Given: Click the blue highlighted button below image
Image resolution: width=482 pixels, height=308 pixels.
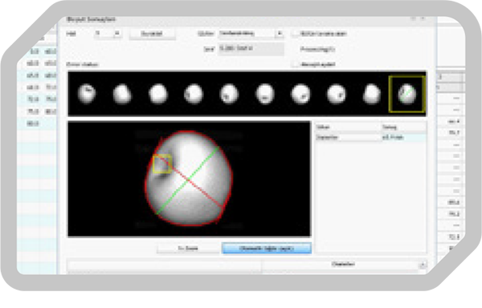Looking at the screenshot, I should (267, 248).
